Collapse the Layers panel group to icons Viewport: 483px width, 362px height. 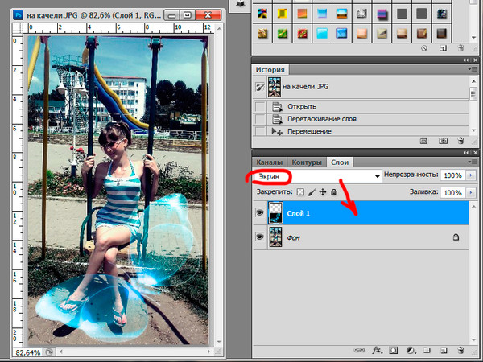coord(466,153)
